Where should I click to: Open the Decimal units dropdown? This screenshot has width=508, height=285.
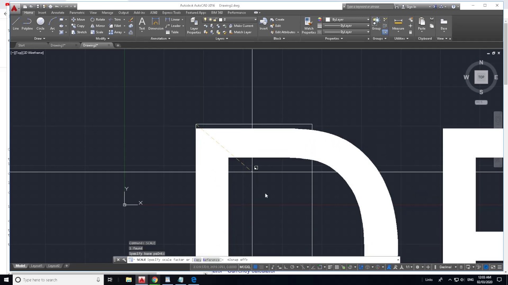tap(448, 267)
